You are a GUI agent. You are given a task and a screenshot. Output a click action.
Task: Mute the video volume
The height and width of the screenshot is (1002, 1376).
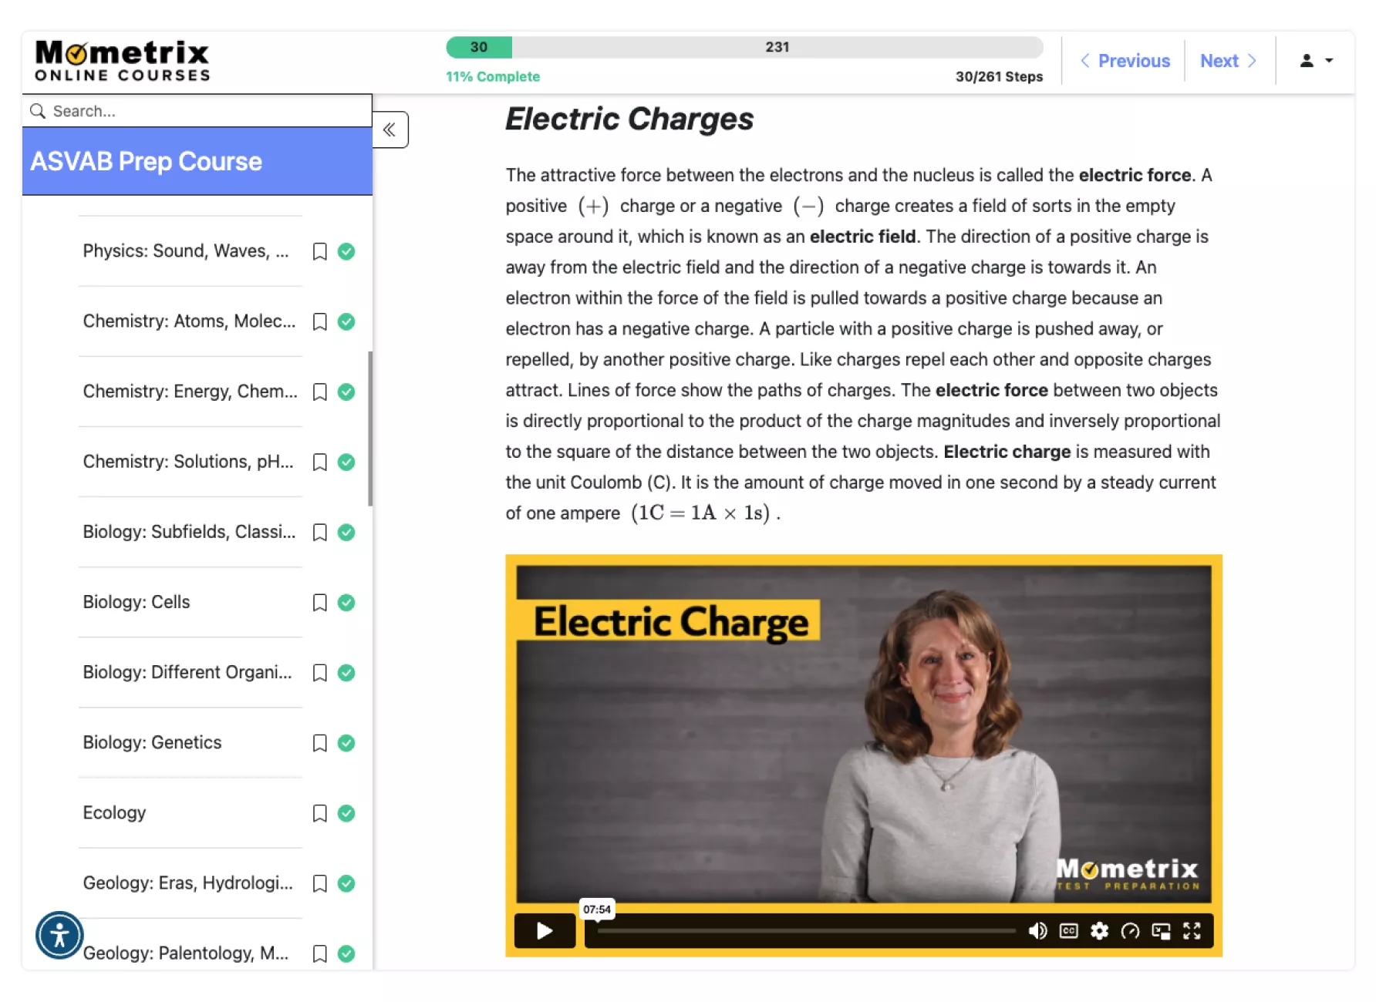click(1037, 931)
